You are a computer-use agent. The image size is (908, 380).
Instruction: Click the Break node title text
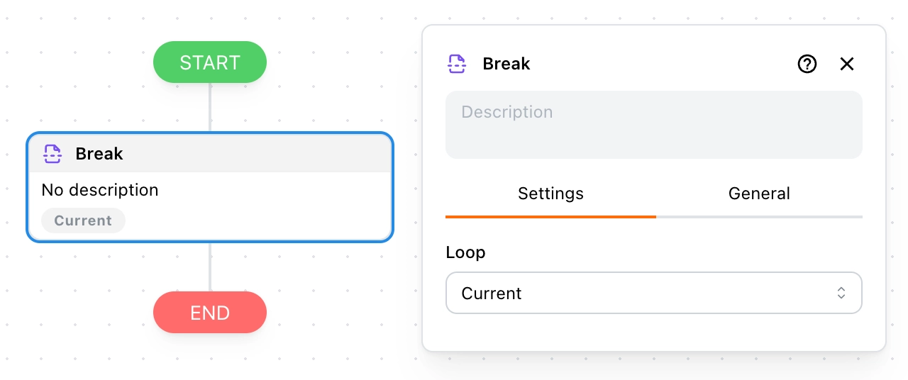tap(99, 154)
